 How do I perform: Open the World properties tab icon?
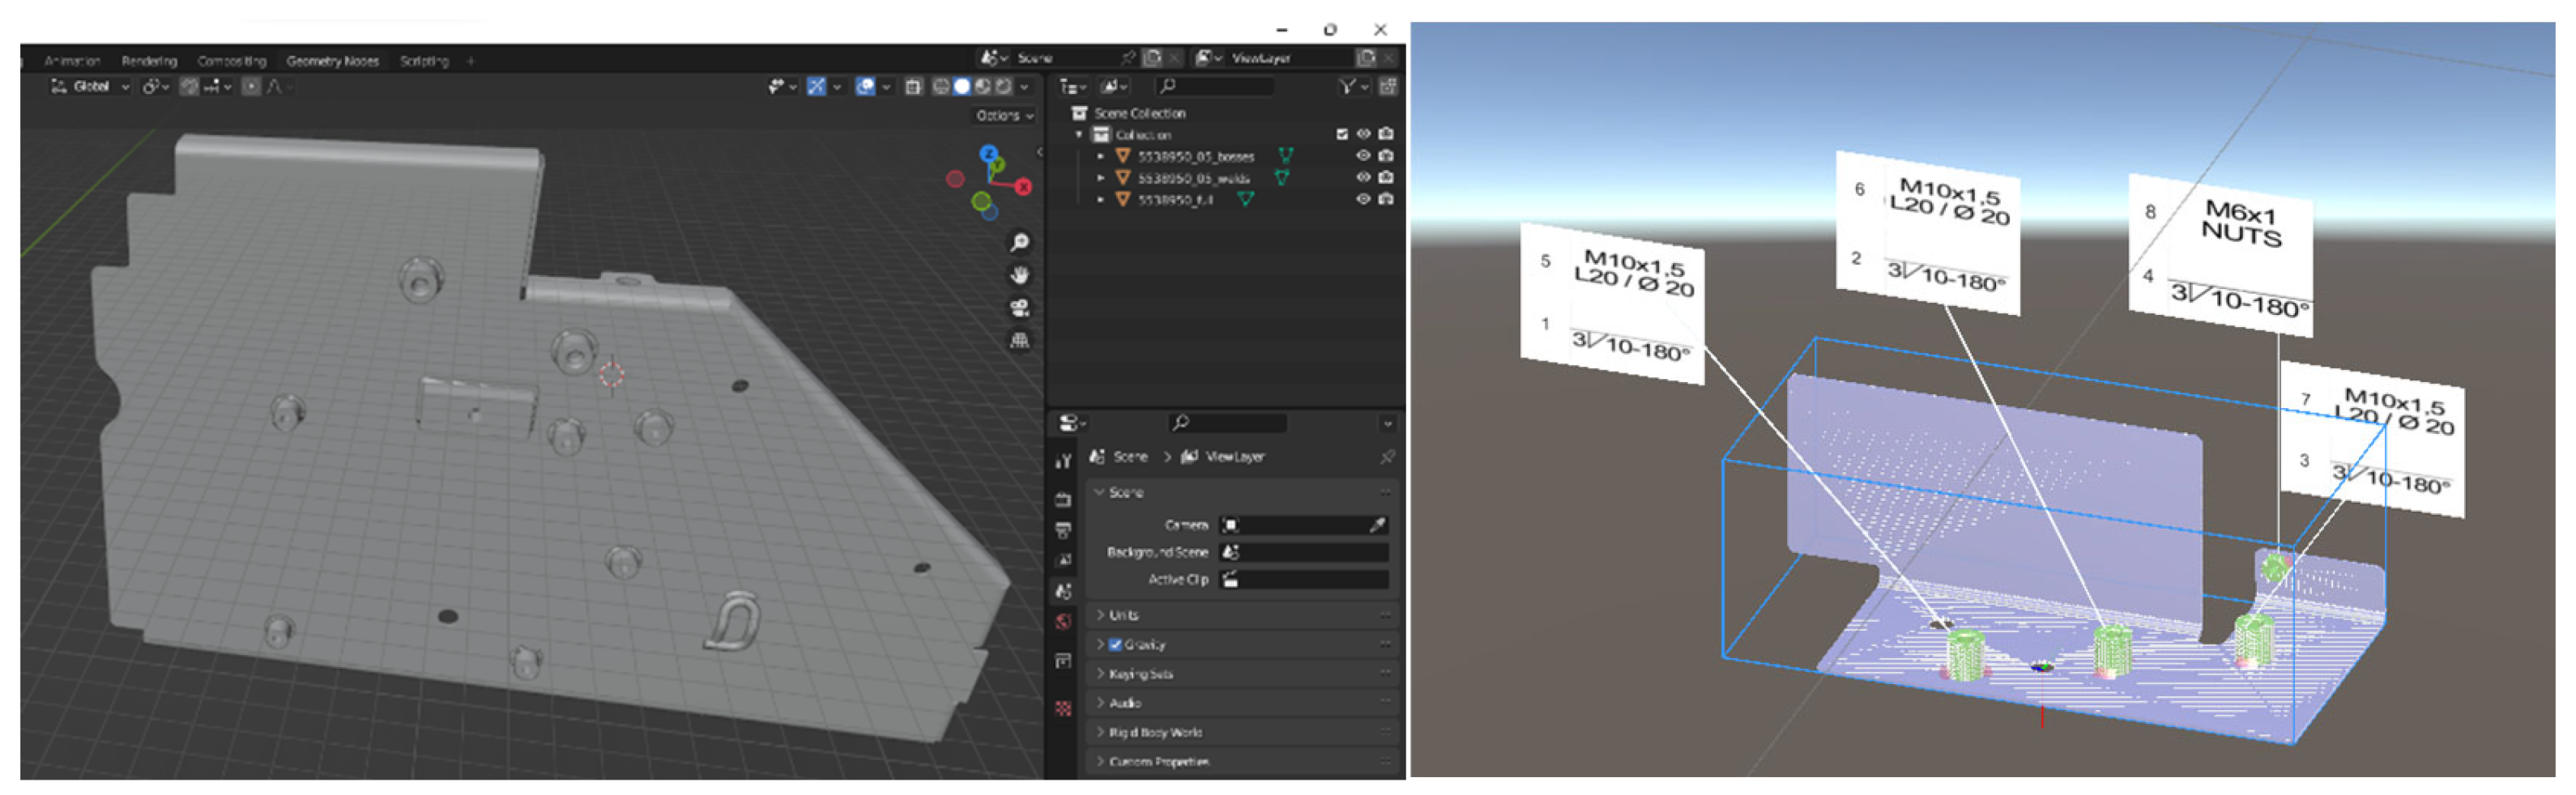(x=1063, y=621)
